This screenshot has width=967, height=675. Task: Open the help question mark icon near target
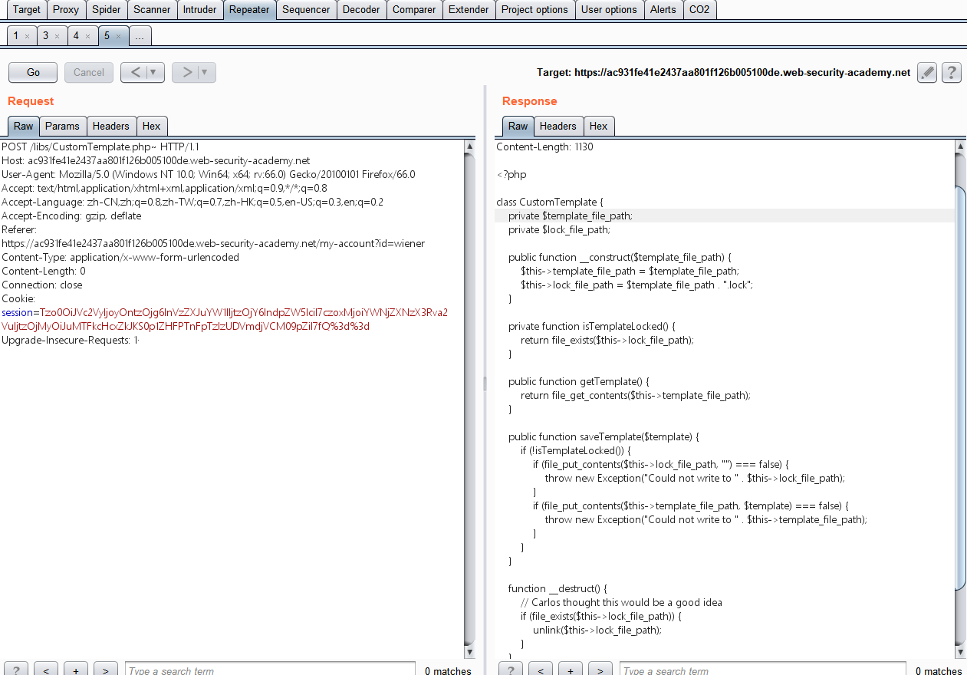click(952, 73)
